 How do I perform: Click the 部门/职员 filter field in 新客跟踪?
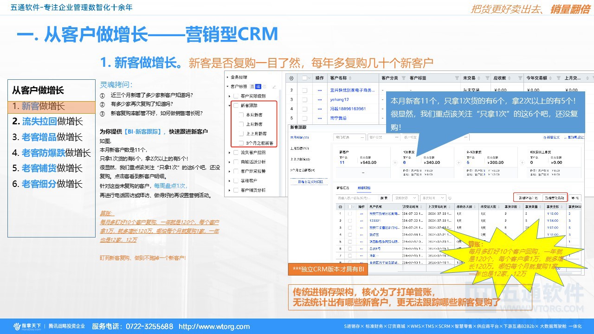click(x=349, y=137)
